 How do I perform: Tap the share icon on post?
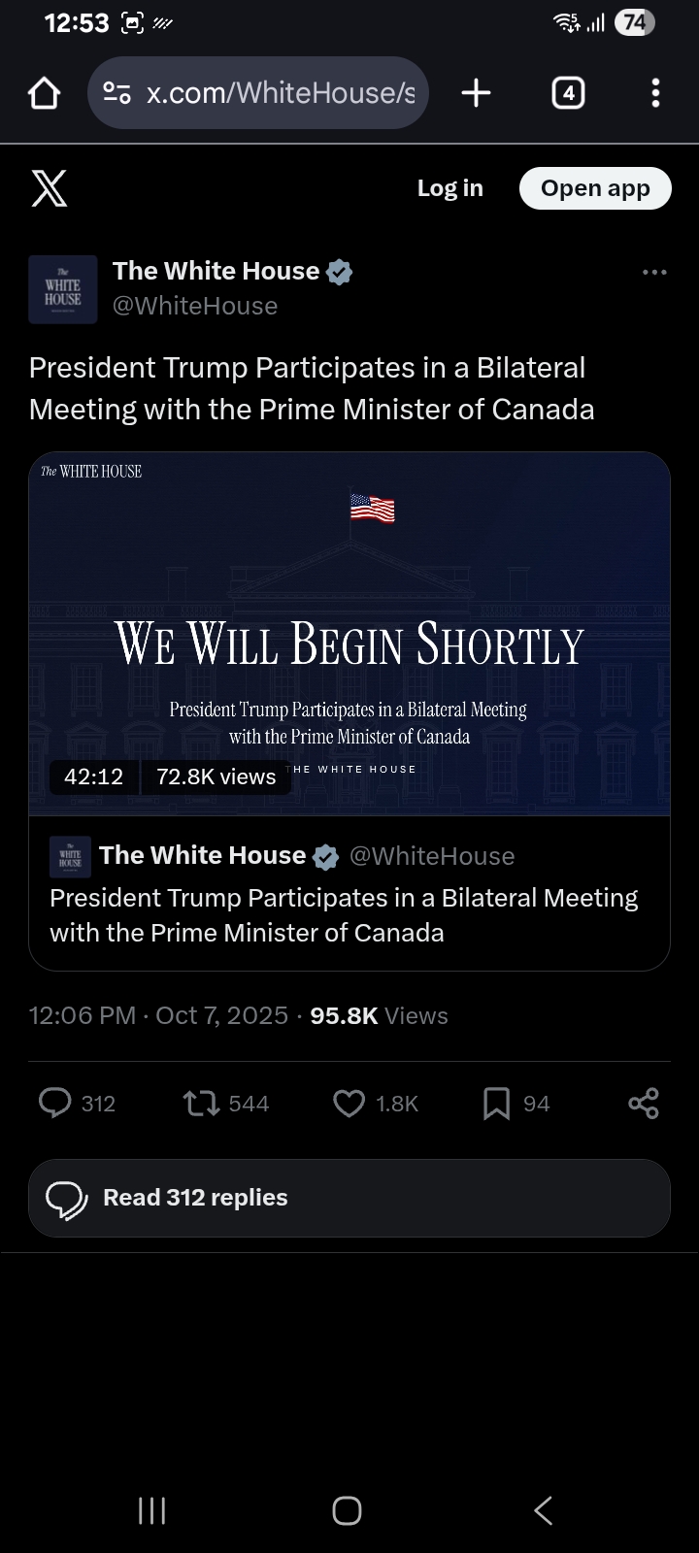pyautogui.click(x=643, y=1104)
